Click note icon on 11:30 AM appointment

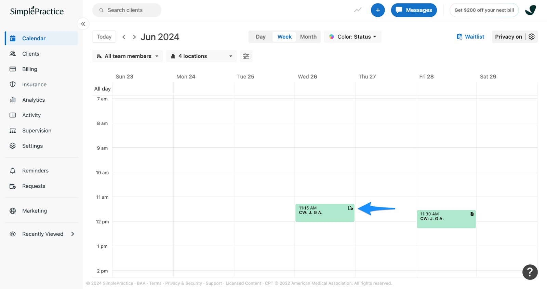tap(472, 214)
